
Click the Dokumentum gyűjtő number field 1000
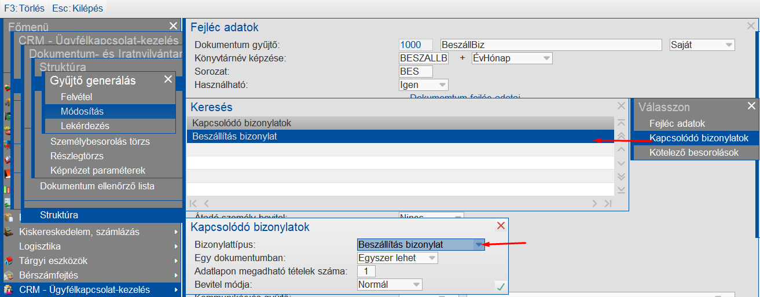point(416,45)
